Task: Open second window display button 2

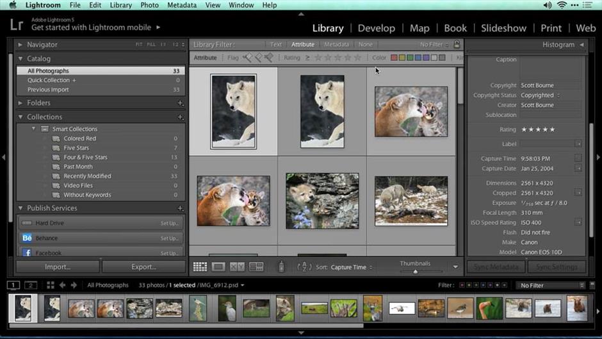Action: click(31, 285)
